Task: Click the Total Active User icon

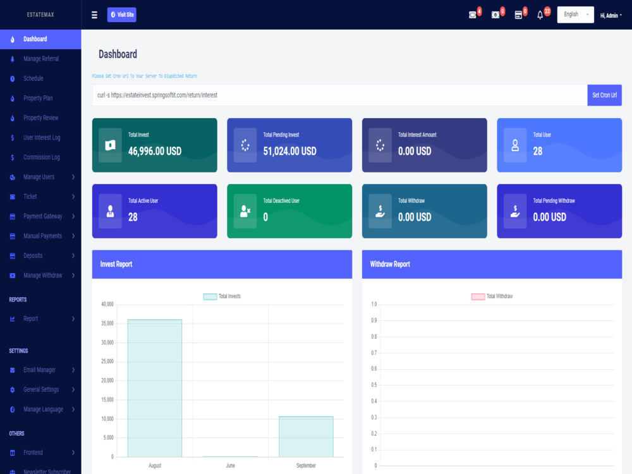Action: point(111,211)
